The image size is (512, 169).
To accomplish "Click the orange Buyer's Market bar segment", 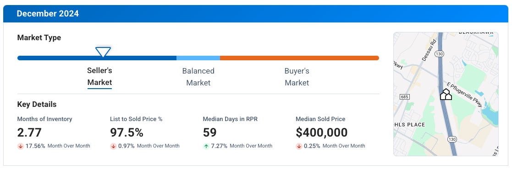I will pos(299,58).
